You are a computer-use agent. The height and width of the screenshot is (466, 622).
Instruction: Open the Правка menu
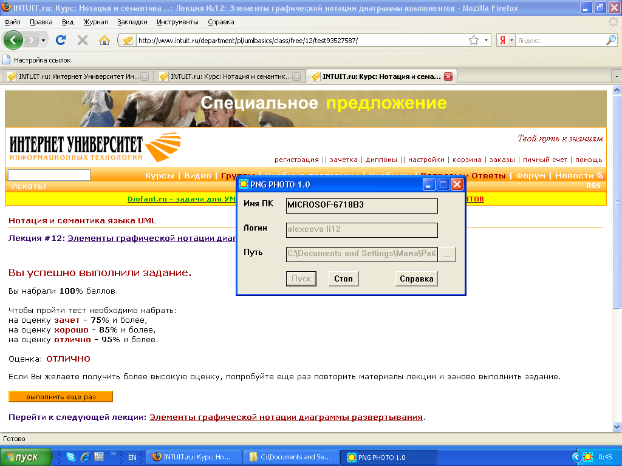[41, 22]
